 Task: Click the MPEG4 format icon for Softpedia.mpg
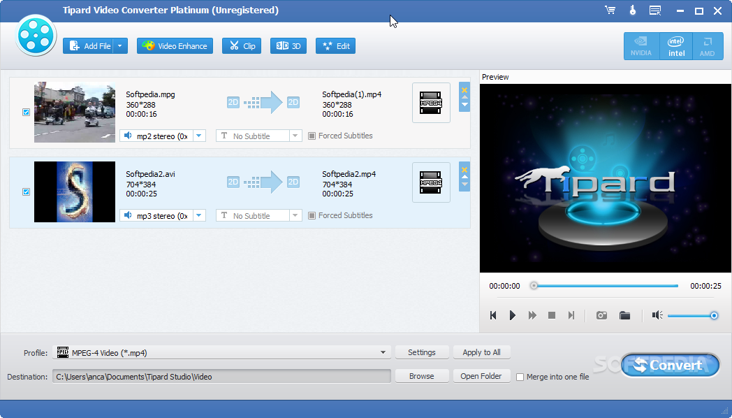[431, 103]
